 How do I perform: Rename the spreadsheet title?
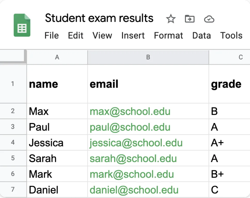tap(99, 18)
